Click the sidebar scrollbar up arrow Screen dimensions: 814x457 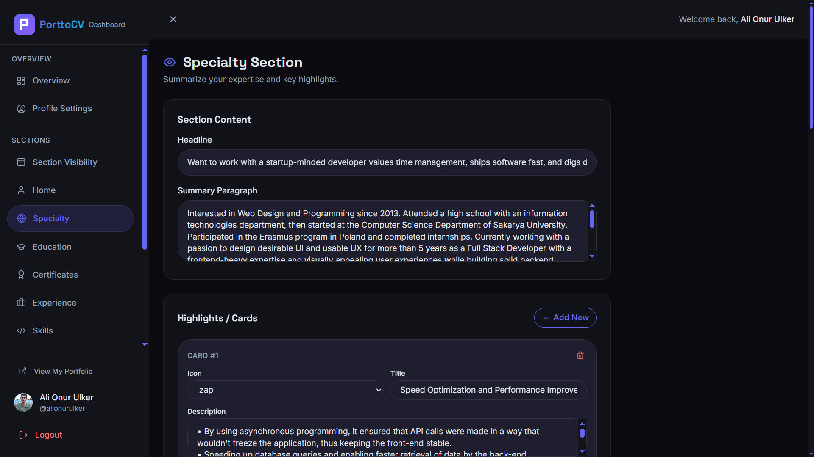point(145,50)
